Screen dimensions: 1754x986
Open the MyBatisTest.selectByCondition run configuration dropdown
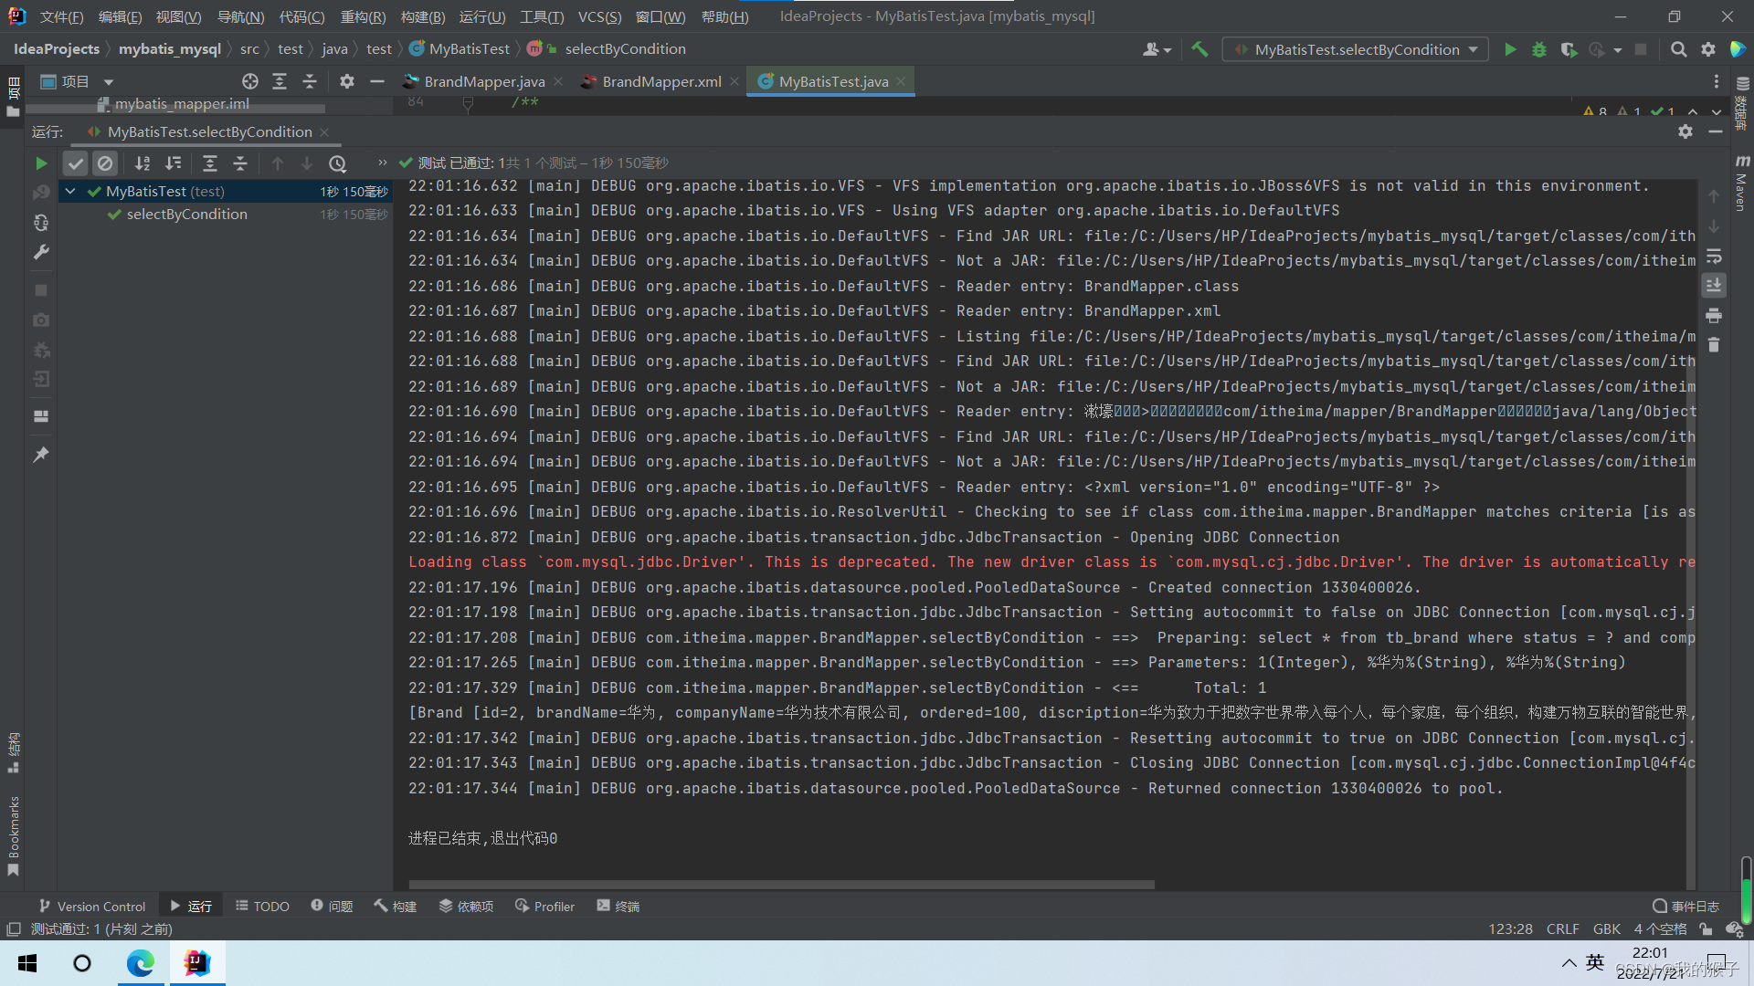pos(1357,49)
